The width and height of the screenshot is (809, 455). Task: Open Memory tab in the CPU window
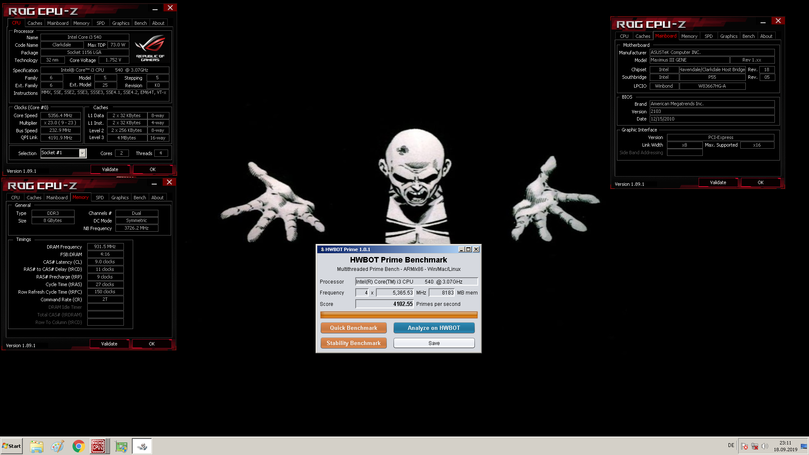point(81,23)
